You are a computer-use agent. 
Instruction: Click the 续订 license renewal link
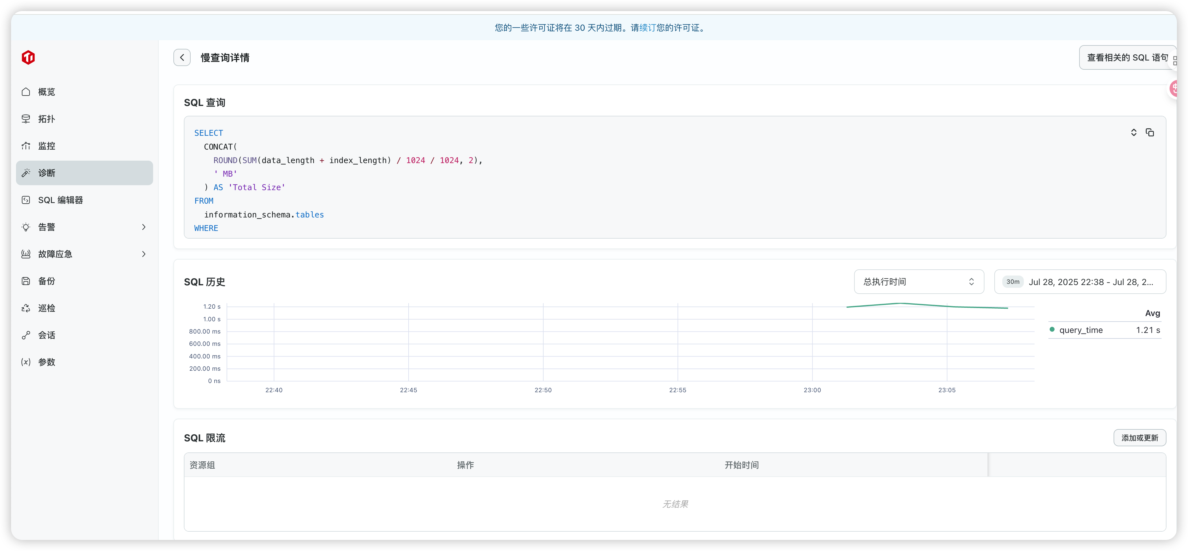click(647, 28)
